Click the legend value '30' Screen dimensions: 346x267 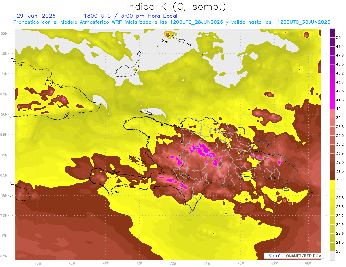point(339,180)
